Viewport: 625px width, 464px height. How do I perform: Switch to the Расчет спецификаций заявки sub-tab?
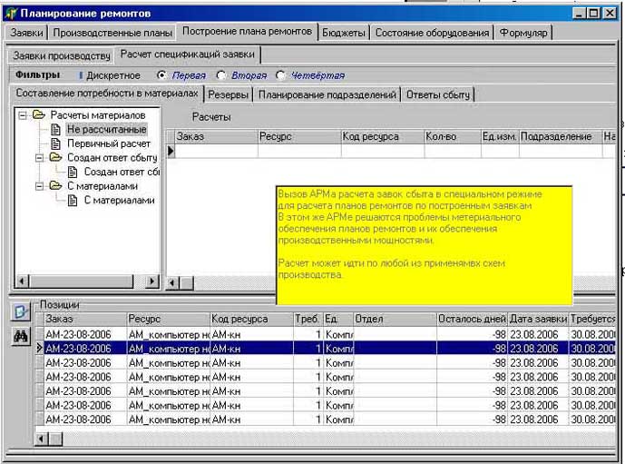pyautogui.click(x=188, y=54)
